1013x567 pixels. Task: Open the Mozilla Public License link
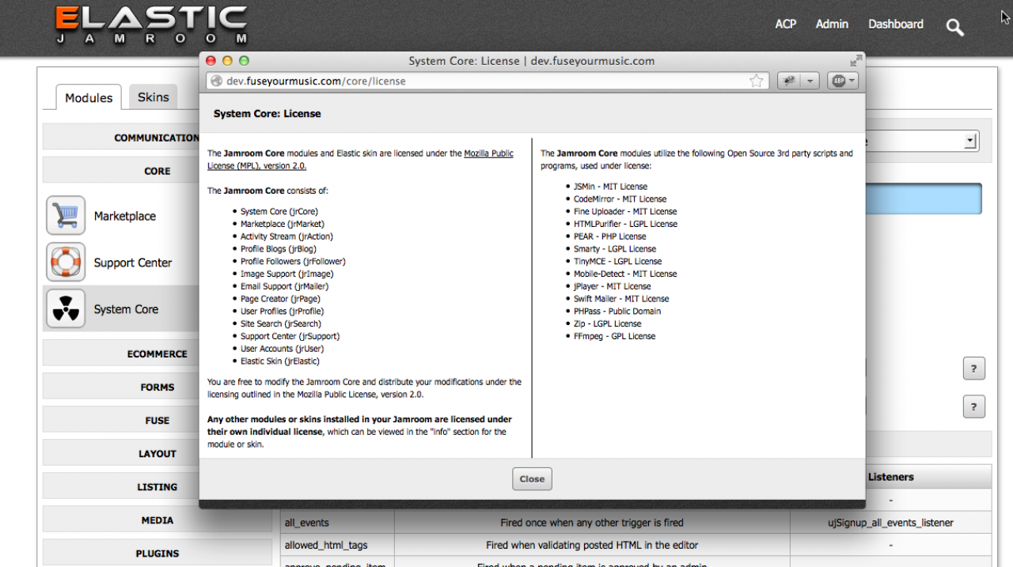488,153
